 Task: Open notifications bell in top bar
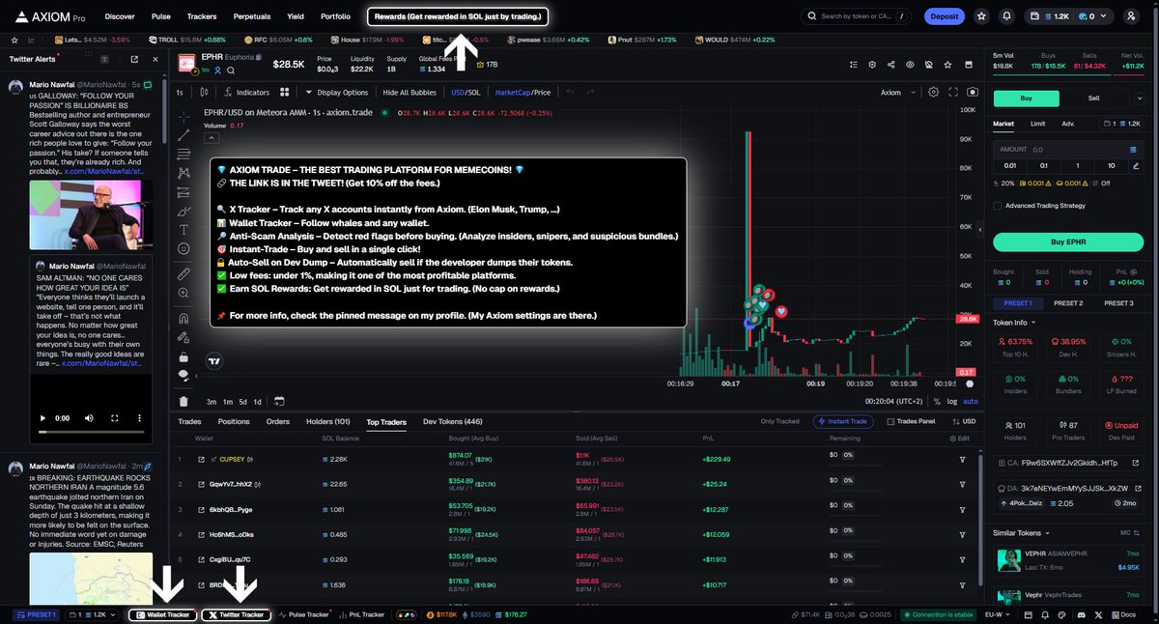(x=1007, y=16)
